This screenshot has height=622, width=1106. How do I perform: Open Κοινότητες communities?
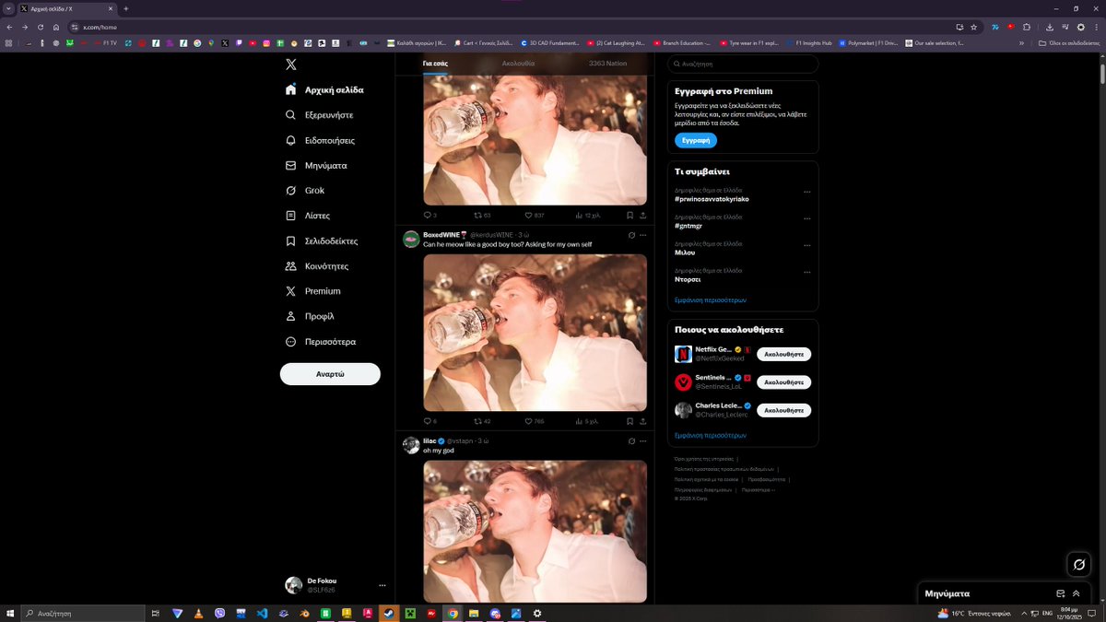point(318,266)
